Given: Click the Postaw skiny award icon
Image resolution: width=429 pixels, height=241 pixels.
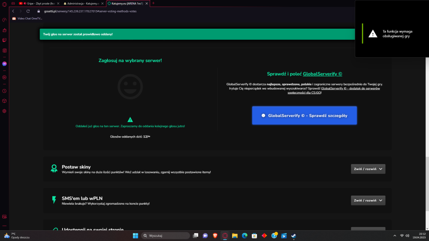Looking at the screenshot, I should [x=54, y=168].
